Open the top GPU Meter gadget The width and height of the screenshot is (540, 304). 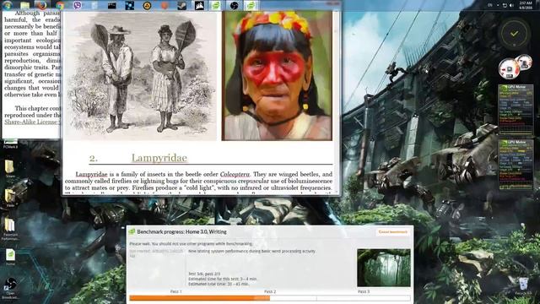516,110
